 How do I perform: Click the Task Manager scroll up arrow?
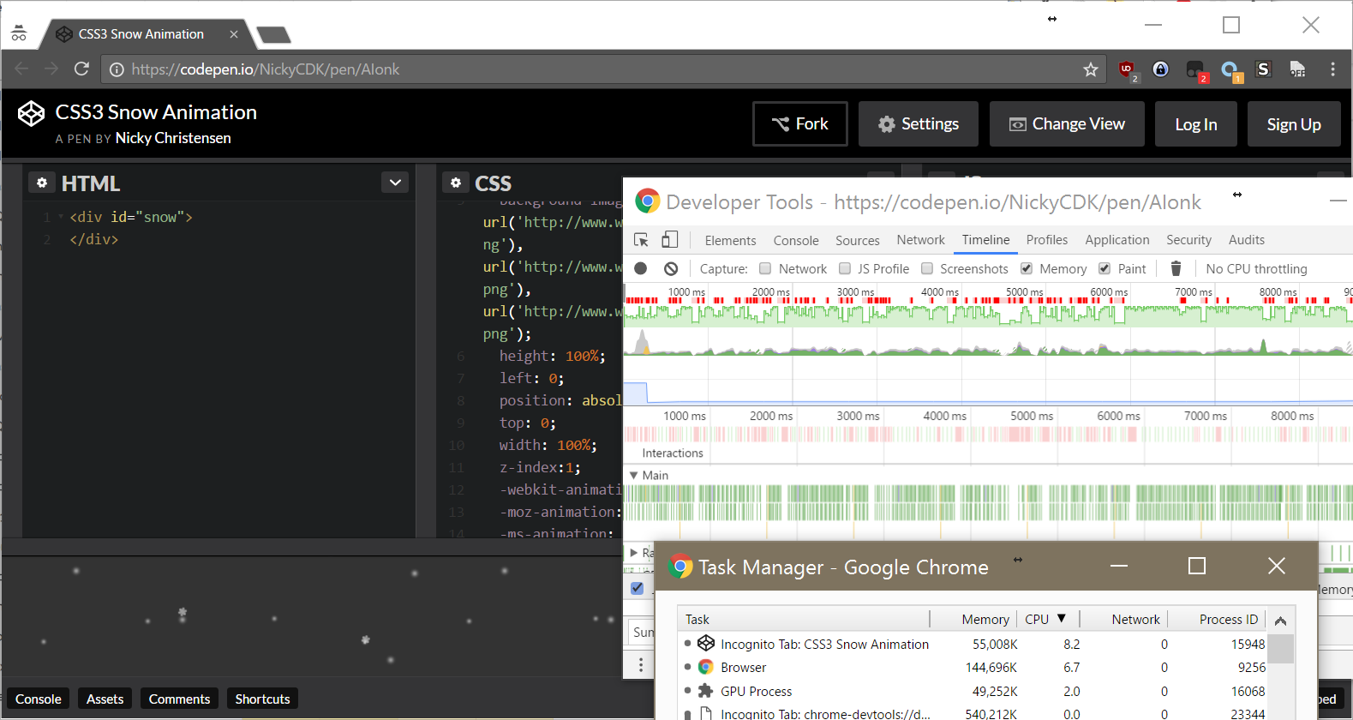pyautogui.click(x=1280, y=621)
